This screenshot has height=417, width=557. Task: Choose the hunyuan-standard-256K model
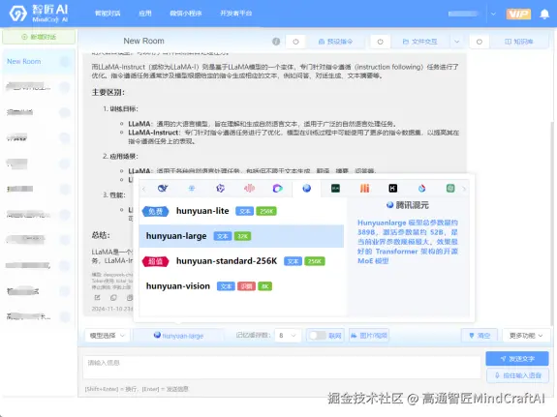click(x=241, y=261)
